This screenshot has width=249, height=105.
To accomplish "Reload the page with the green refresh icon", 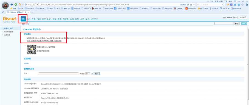I will click(16, 5).
